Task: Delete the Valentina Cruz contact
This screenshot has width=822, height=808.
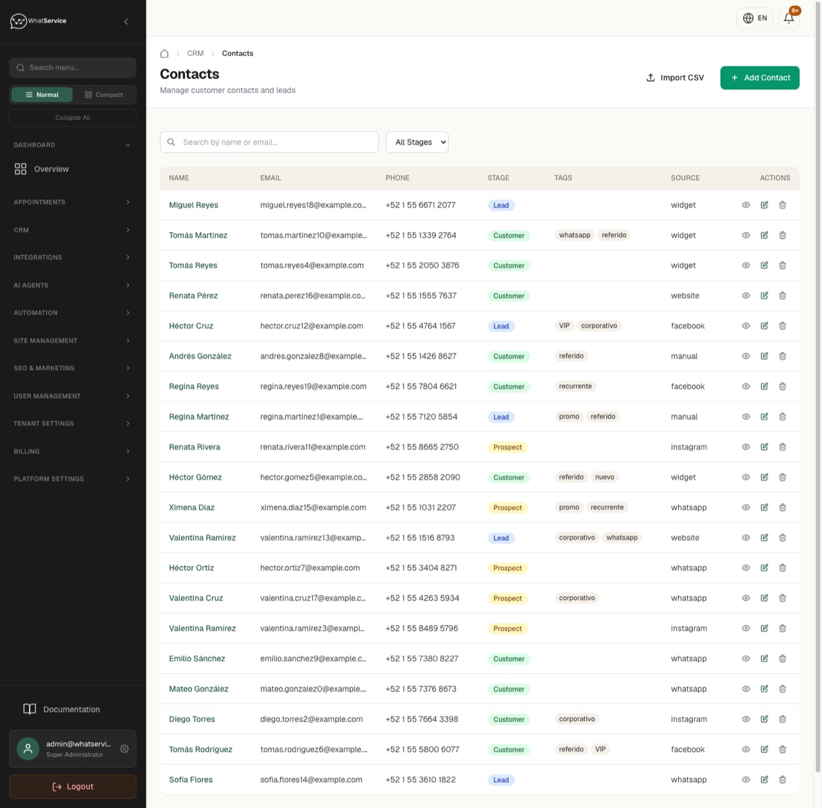Action: [x=782, y=598]
